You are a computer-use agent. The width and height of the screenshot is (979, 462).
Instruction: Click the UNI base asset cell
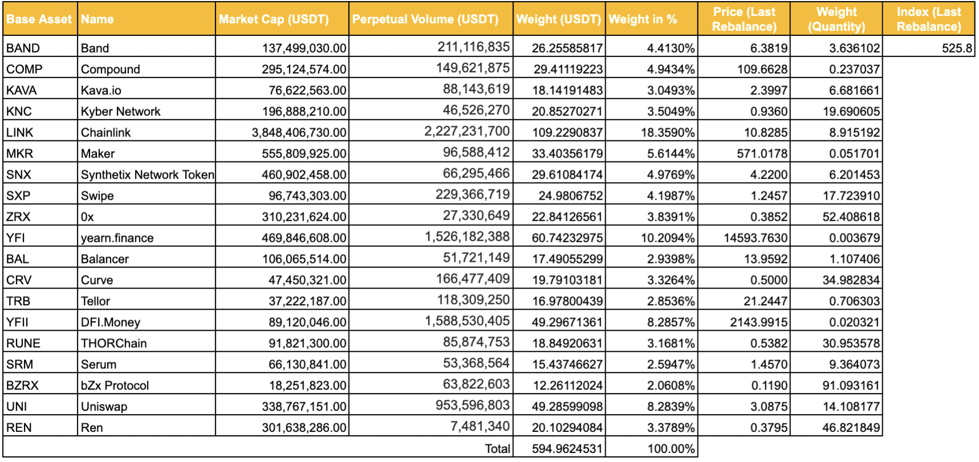(x=40, y=406)
